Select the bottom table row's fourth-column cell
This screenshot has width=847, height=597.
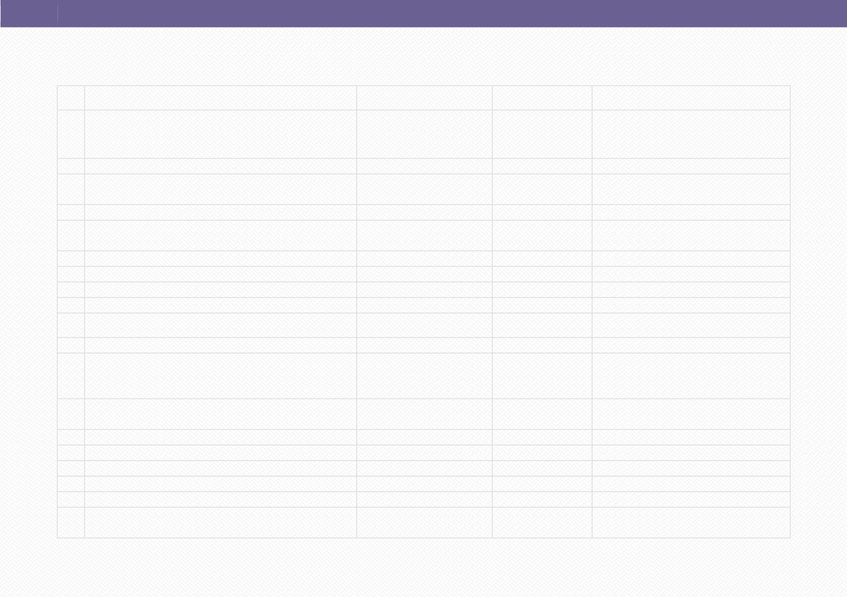point(542,523)
